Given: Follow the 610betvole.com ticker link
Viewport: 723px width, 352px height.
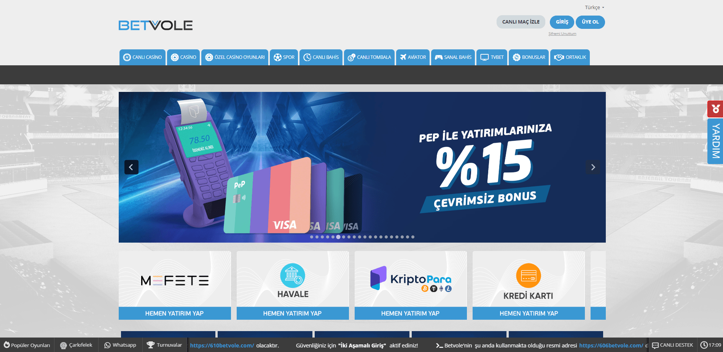Looking at the screenshot, I should point(222,346).
